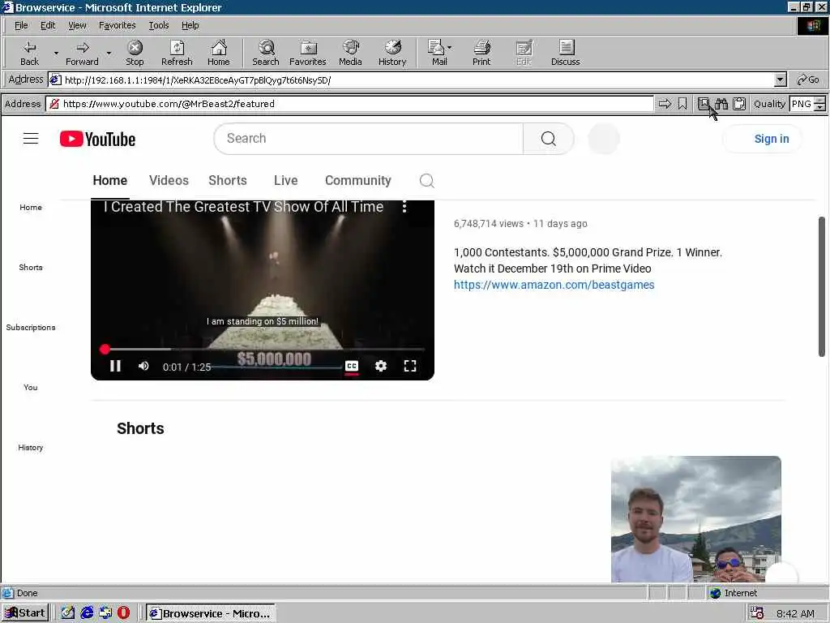Open the Tools menu
The width and height of the screenshot is (830, 623).
coord(158,25)
